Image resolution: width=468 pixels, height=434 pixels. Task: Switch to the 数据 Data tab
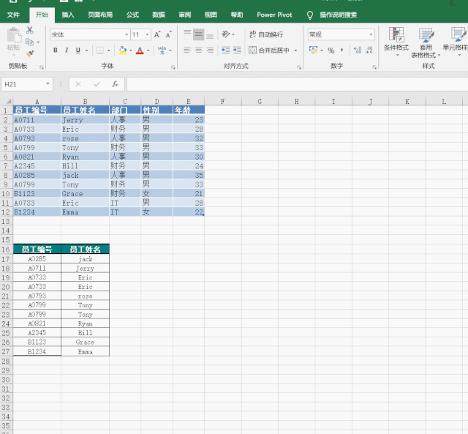pyautogui.click(x=159, y=15)
